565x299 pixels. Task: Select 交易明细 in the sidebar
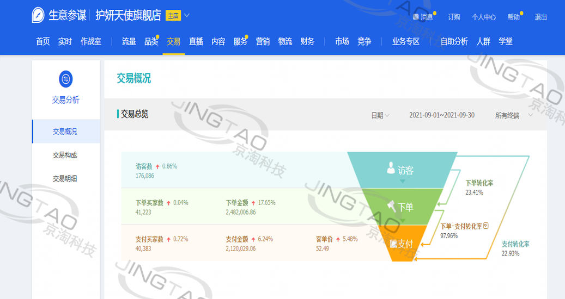65,178
